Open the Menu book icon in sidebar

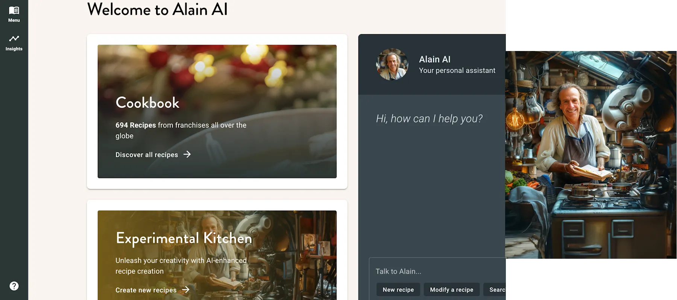click(14, 10)
